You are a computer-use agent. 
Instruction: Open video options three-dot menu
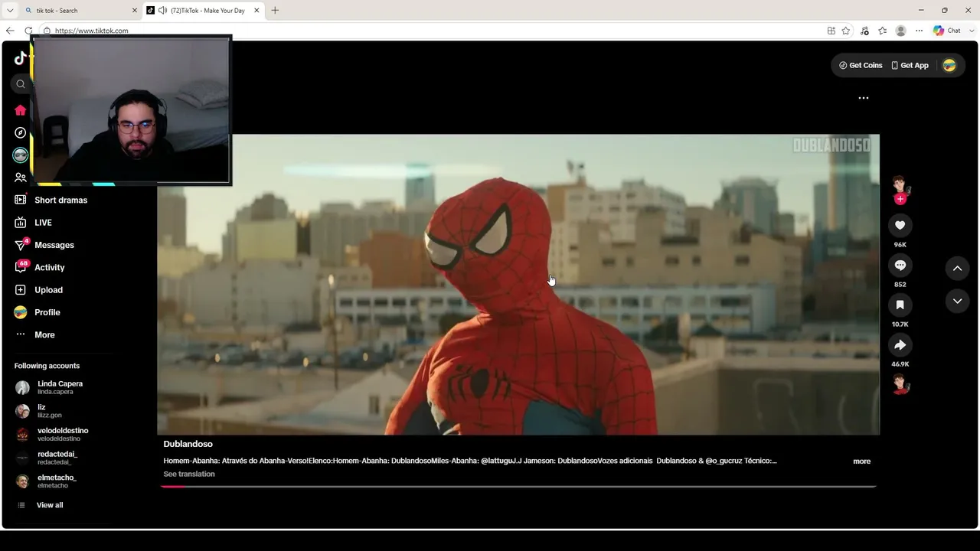coord(864,98)
